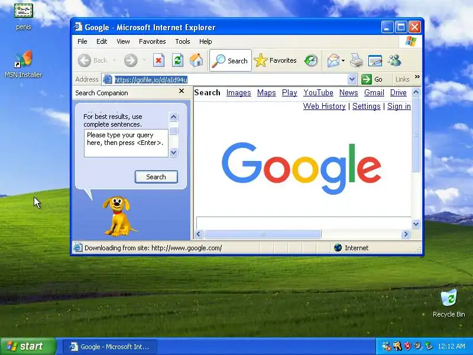Image resolution: width=473 pixels, height=355 pixels.
Task: Select the certificate desktop icon at top left
Action: (x=23, y=11)
